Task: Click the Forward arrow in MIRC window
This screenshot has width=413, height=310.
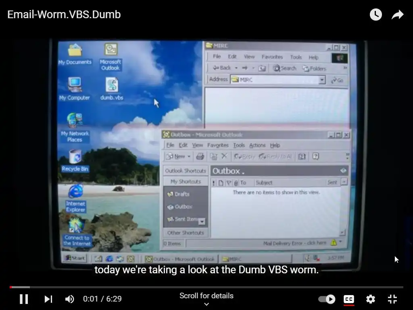Action: (245, 68)
